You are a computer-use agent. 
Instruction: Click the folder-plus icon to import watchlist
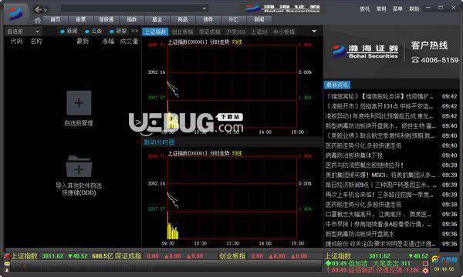[79, 166]
